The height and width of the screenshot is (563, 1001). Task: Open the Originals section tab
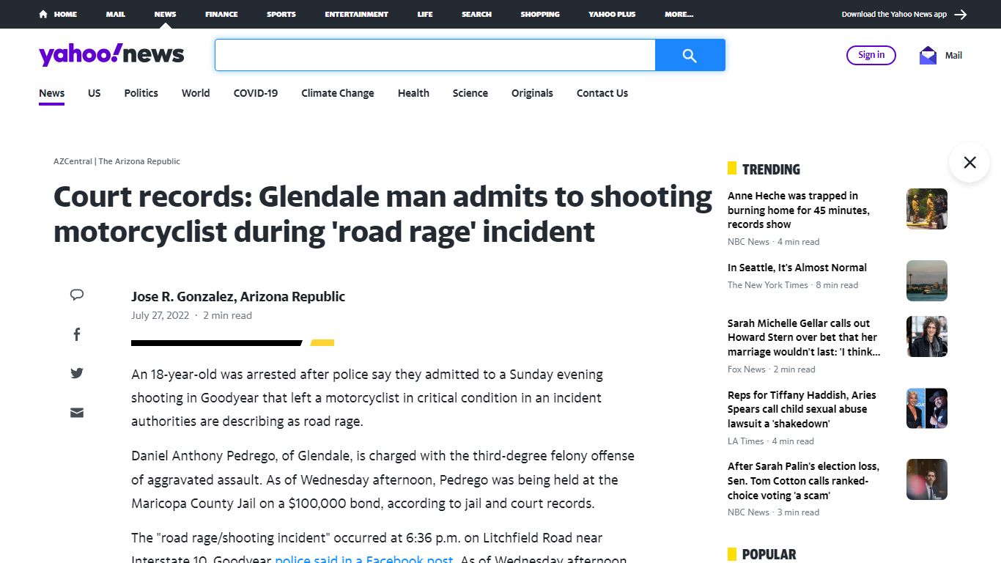point(532,93)
